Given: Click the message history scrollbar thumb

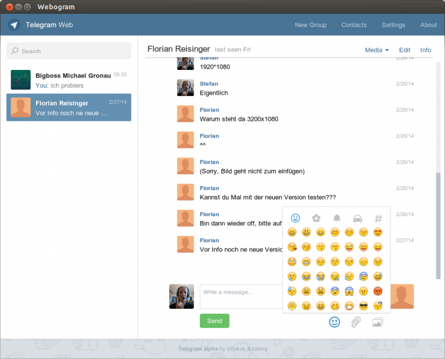Looking at the screenshot, I should click(438, 226).
